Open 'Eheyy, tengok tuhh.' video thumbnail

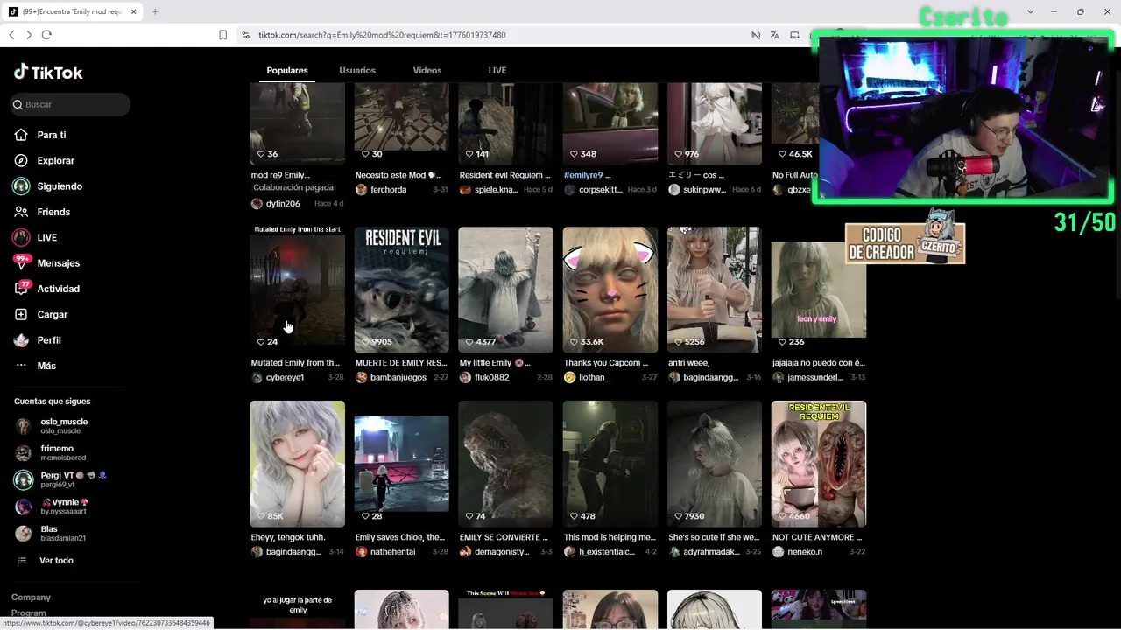click(297, 464)
